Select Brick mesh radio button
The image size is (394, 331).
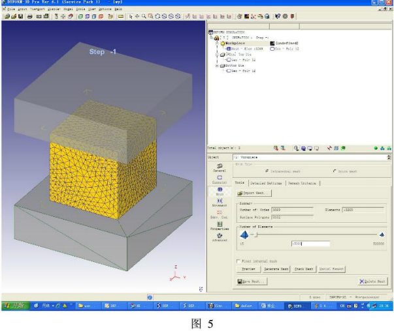(335, 171)
